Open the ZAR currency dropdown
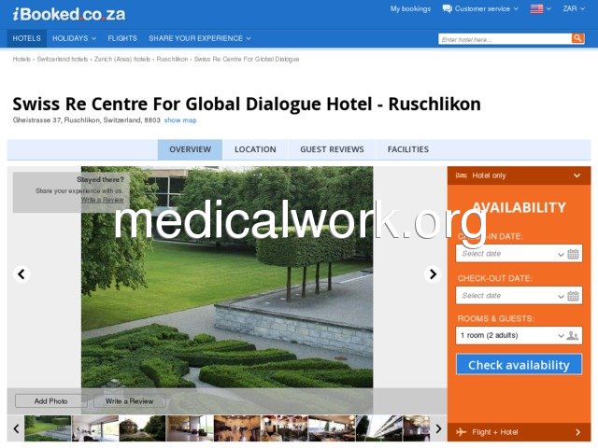Screen dimensions: 598x448 574,8
